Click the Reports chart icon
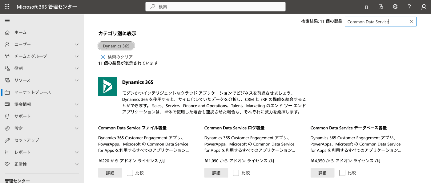This screenshot has width=431, height=183. [x=7, y=152]
